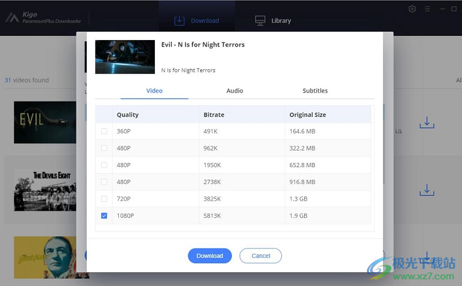Uncheck the 1080P quality checkbox
The height and width of the screenshot is (286, 462).
coord(104,216)
